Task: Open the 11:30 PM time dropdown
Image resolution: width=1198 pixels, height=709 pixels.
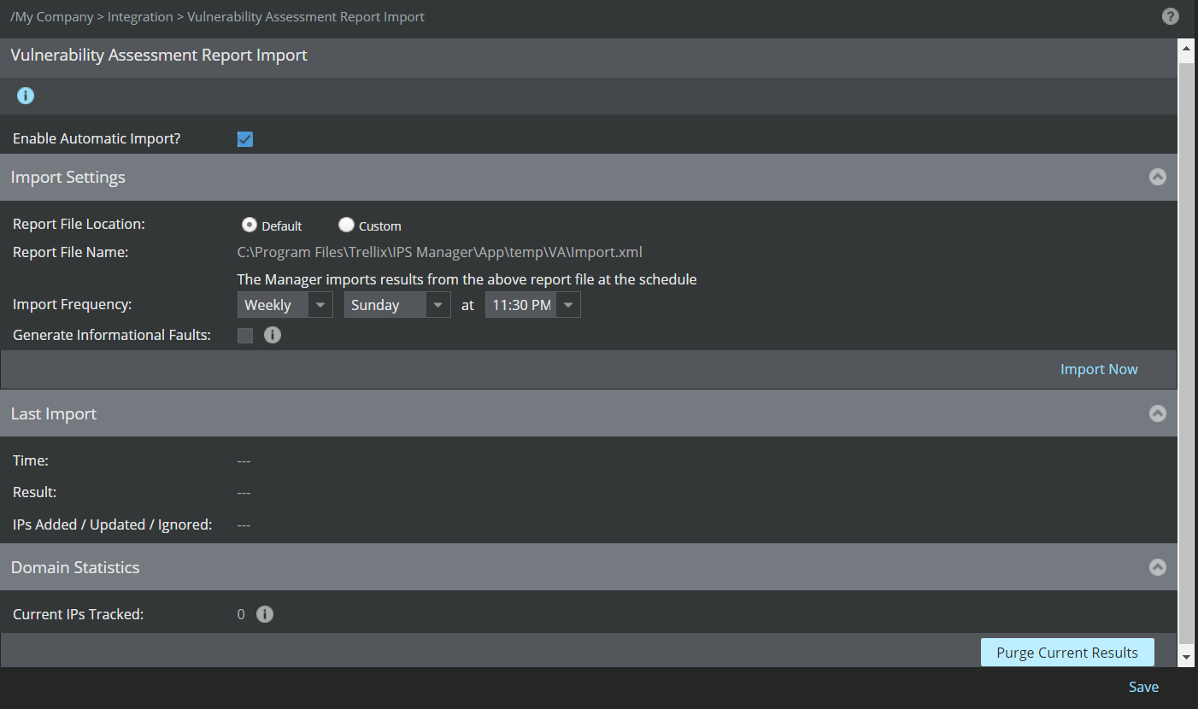Action: click(x=533, y=305)
